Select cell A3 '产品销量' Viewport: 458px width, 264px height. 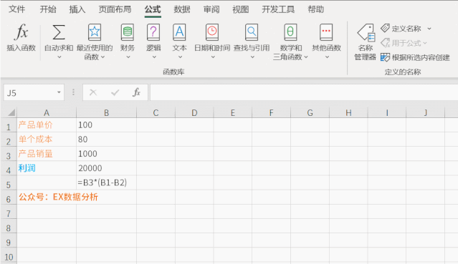[x=47, y=154]
